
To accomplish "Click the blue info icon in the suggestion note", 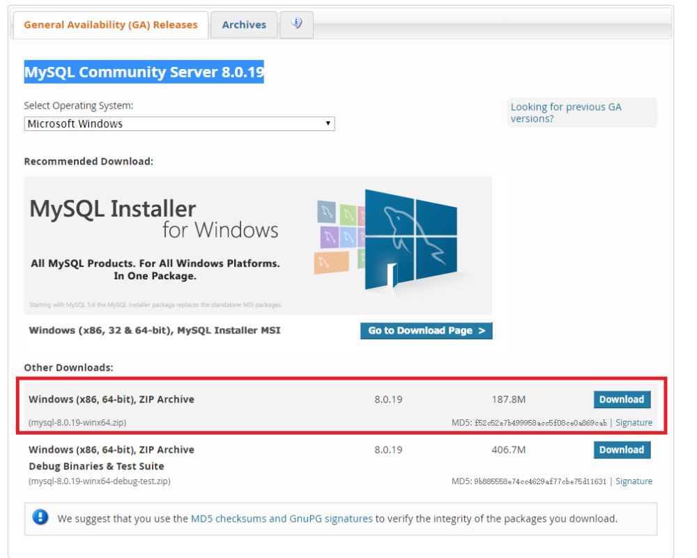I will 40,516.
